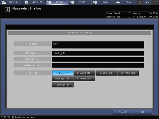Click the File Type label
This screenshot has height=119, width=159.
pos(32,73)
